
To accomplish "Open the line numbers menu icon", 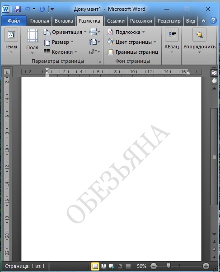I will (x=94, y=42).
